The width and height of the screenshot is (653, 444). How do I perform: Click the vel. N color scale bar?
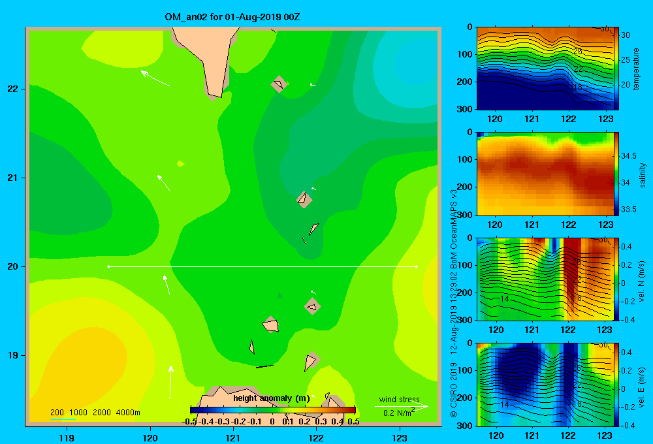pos(616,279)
